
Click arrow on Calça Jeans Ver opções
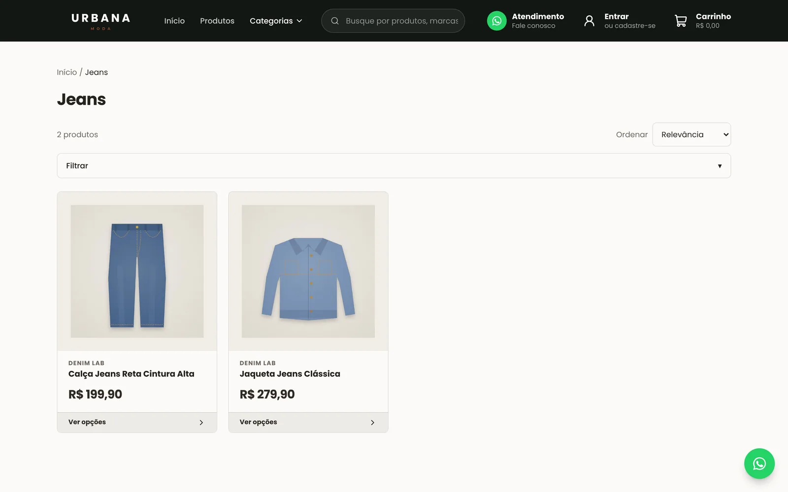pyautogui.click(x=201, y=423)
